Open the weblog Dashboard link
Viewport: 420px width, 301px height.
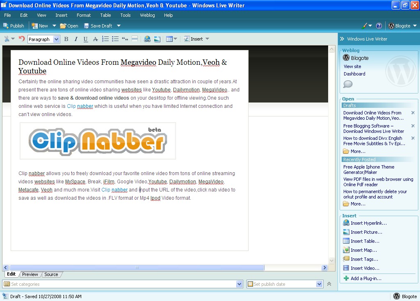coord(354,74)
